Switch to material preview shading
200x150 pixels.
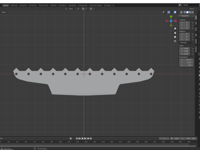190,12
